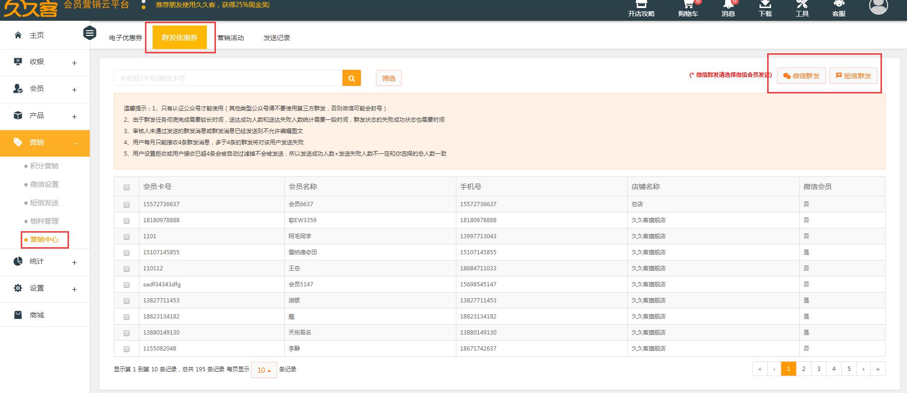Check row for member 阿毛同学

click(x=127, y=237)
